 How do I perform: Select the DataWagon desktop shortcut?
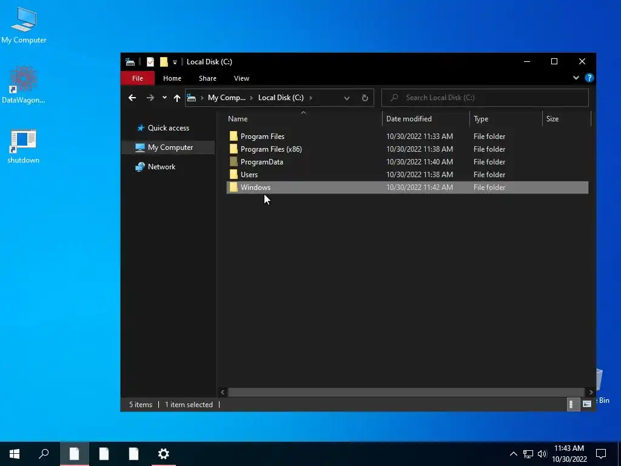[x=24, y=85]
